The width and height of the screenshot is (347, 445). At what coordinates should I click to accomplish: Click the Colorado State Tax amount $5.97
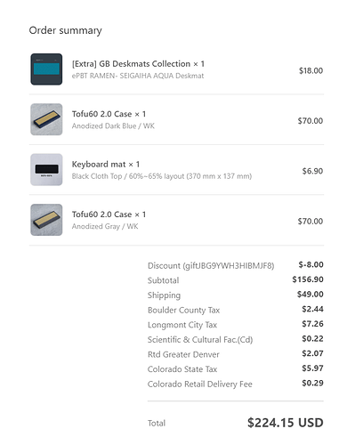click(312, 368)
